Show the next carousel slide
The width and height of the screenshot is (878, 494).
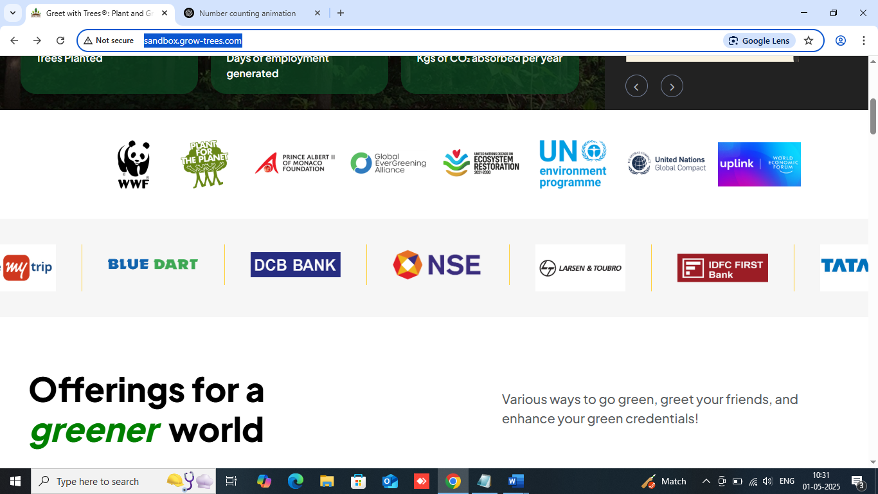point(672,86)
